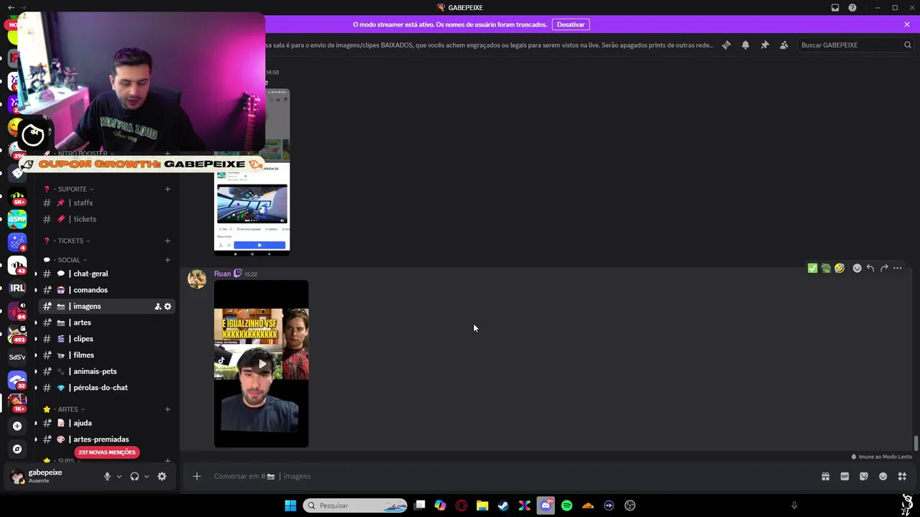Open more options for Ruan's message

click(x=898, y=268)
